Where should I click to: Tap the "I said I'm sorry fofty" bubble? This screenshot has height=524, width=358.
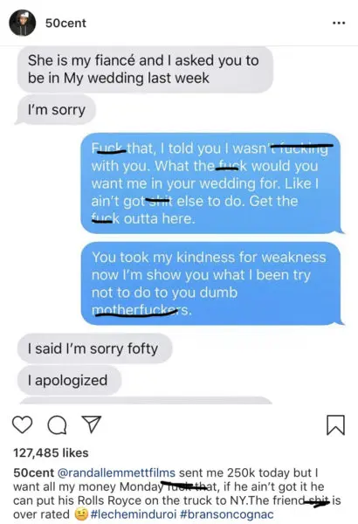click(x=94, y=348)
